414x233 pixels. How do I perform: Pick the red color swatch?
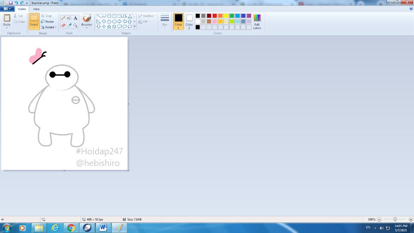pyautogui.click(x=215, y=16)
